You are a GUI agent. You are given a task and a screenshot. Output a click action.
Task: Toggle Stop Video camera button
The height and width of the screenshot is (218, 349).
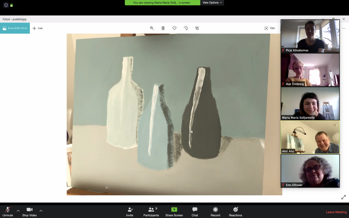pos(29,211)
